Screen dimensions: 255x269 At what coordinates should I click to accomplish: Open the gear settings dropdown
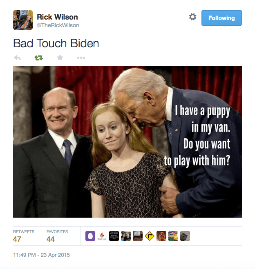coord(192,17)
